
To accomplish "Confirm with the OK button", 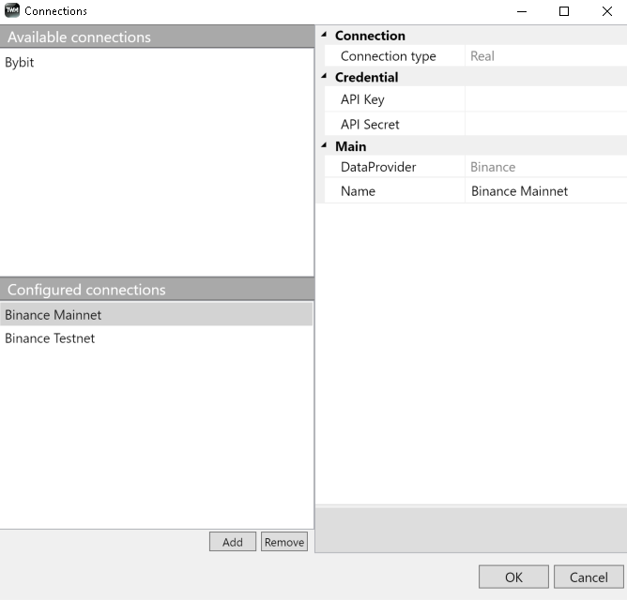I will coord(513,577).
